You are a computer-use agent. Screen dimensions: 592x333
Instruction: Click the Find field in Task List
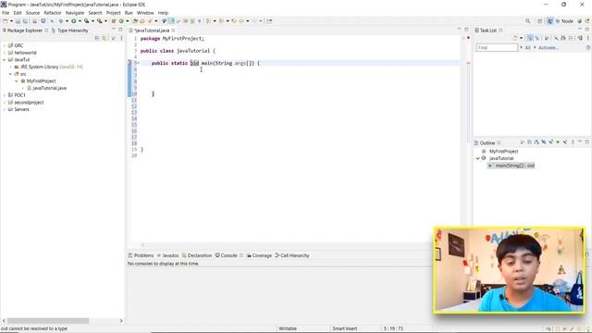click(497, 47)
